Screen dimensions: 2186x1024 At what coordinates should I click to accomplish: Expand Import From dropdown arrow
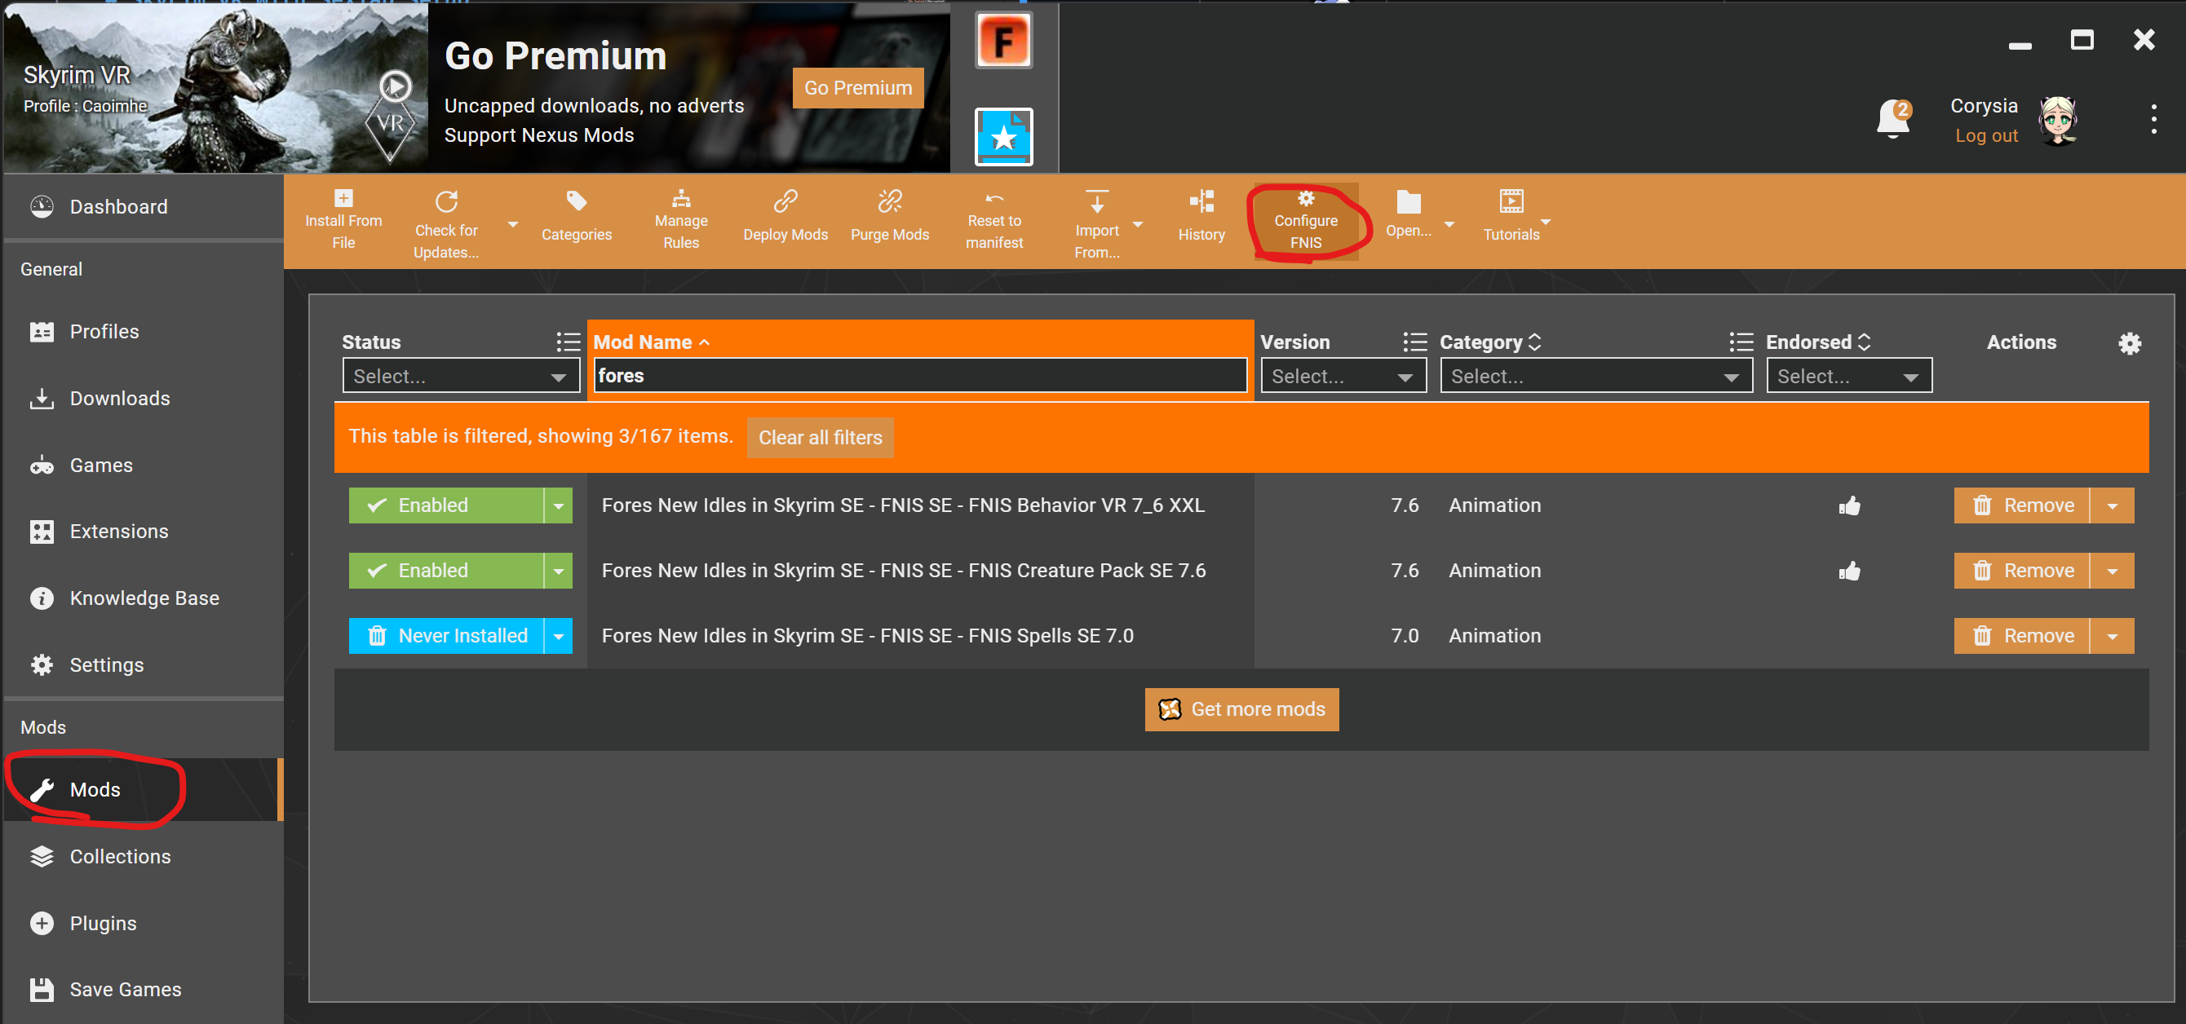coord(1138,225)
